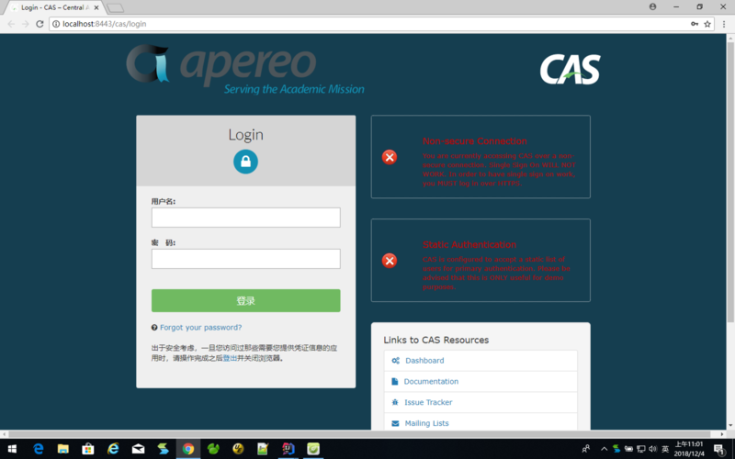735x459 pixels.
Task: Open the clock showing 2018/12/4
Action: (688, 449)
